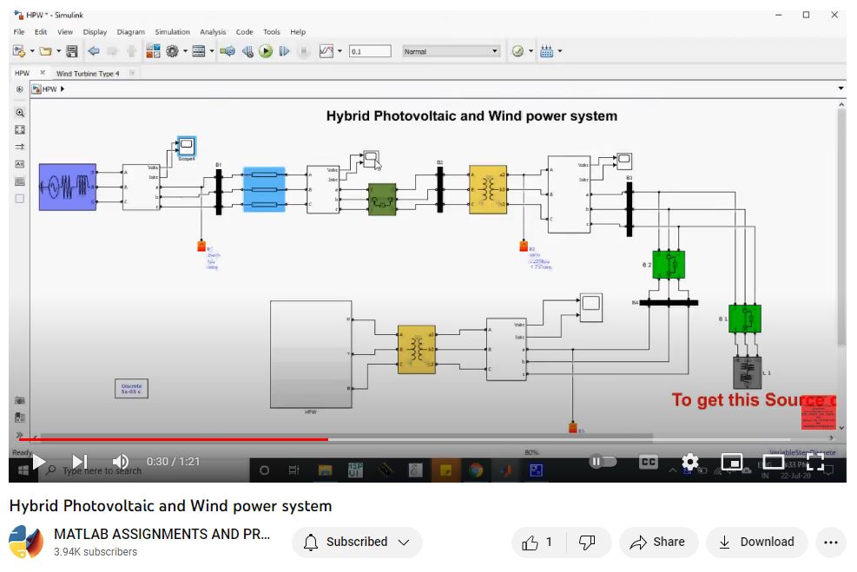The height and width of the screenshot is (572, 857).
Task: Toggle closed captions on the video
Action: (x=648, y=462)
